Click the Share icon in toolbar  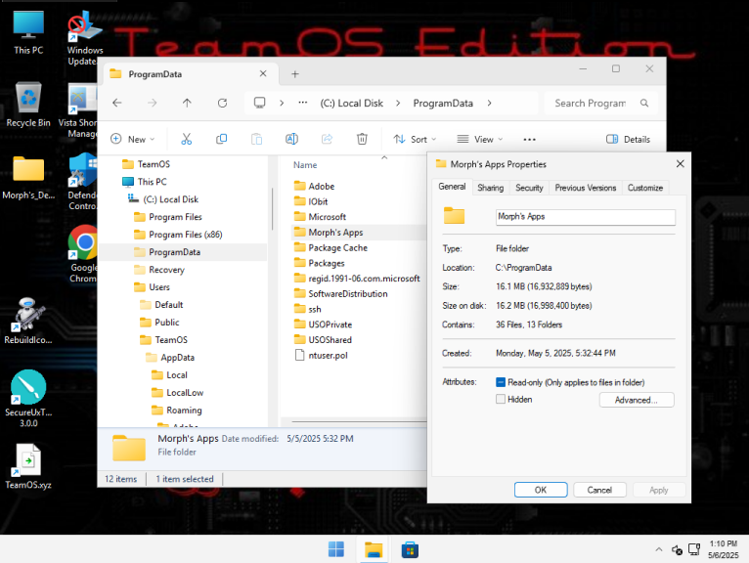327,139
